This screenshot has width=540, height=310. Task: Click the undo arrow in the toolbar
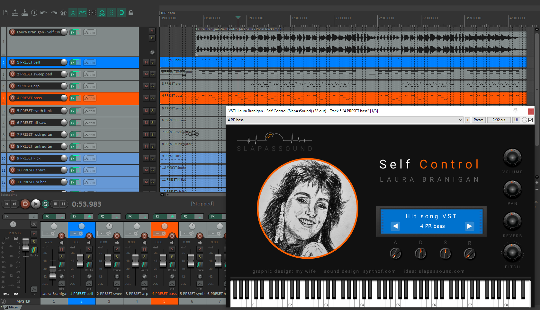44,13
